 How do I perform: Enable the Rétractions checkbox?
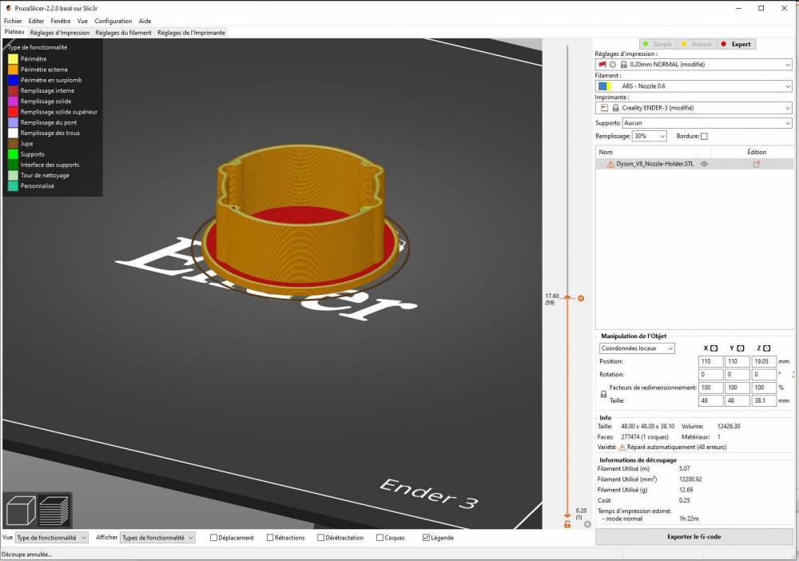pos(270,538)
